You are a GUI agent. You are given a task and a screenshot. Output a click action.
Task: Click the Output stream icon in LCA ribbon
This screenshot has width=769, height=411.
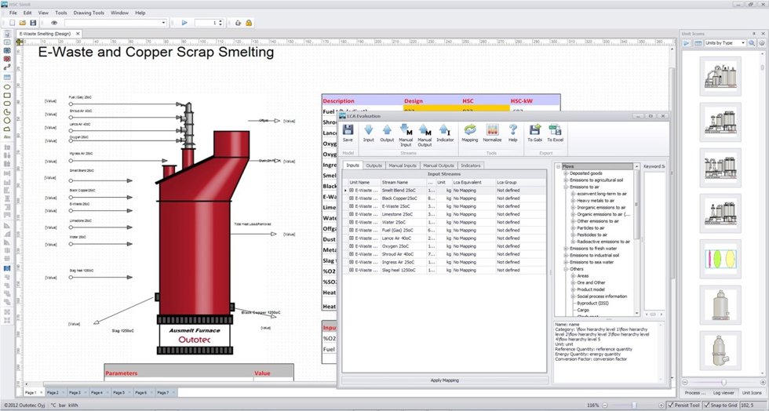387,130
